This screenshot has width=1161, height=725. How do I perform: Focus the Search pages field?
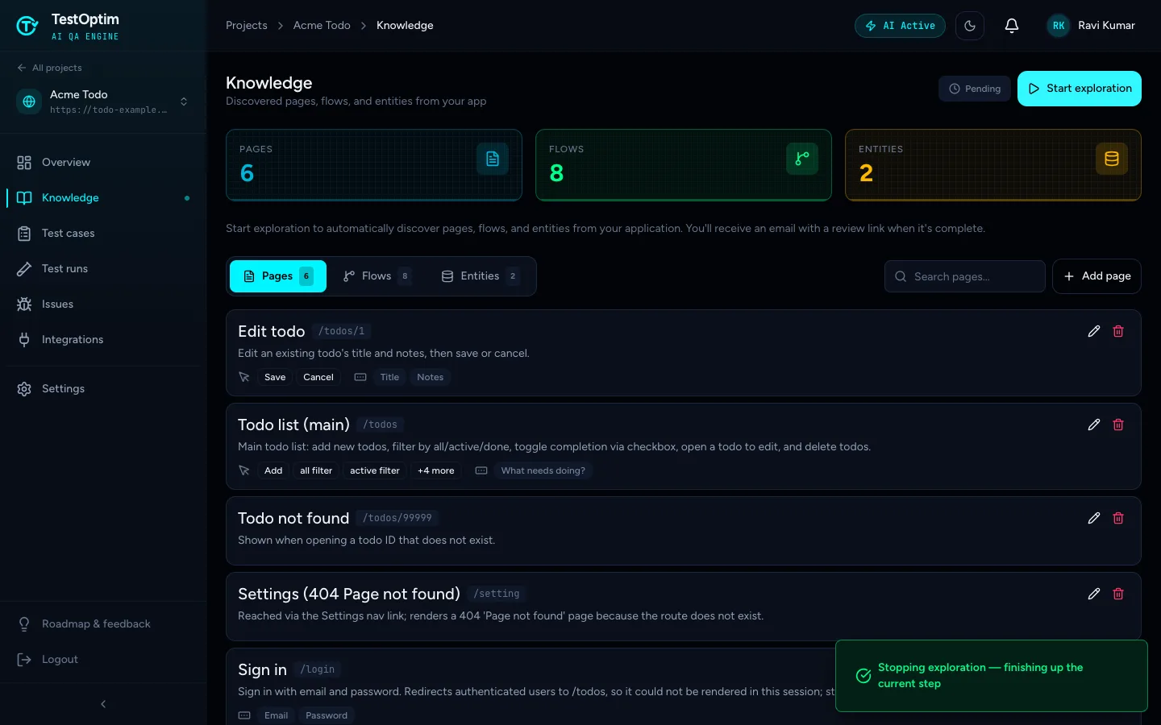tap(965, 276)
